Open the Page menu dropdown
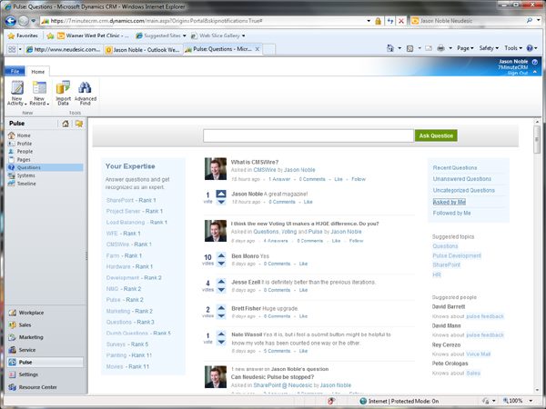 [465, 48]
